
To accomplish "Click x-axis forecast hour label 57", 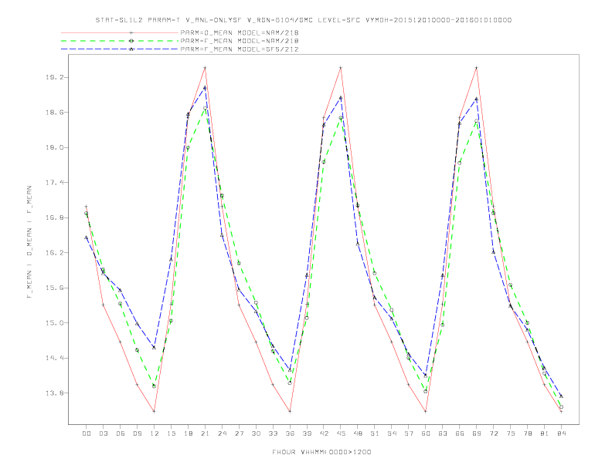I will click(409, 433).
